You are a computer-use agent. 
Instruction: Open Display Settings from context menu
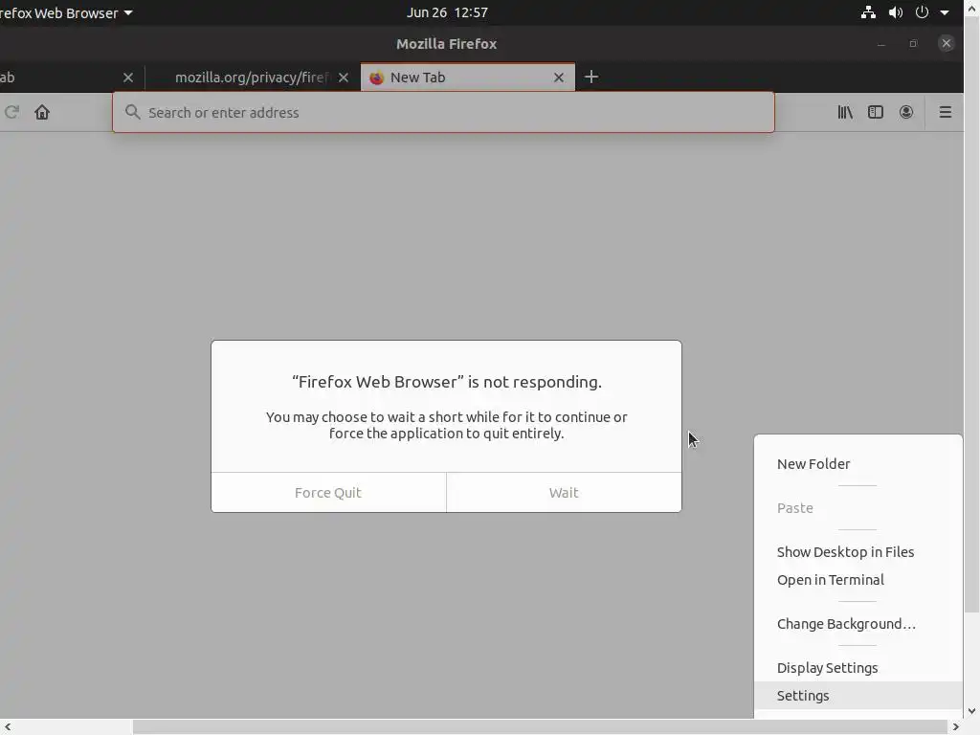point(858,667)
